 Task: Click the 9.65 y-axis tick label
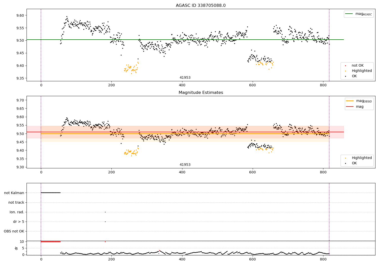(x=20, y=109)
